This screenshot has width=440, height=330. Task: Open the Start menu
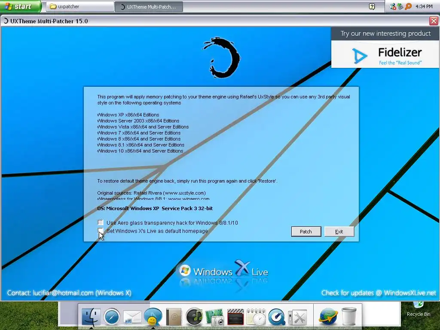(21, 6)
